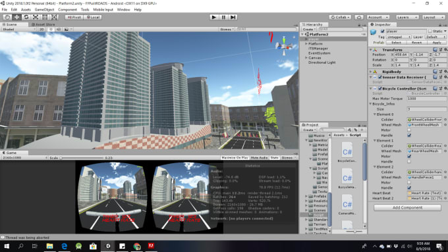Start Play mode
This screenshot has height=252, width=448.
point(213,17)
